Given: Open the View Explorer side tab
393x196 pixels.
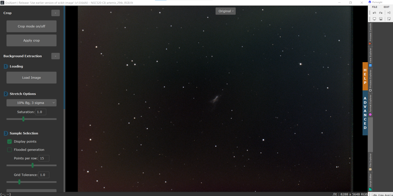Looking at the screenshot, I should click(370, 57).
